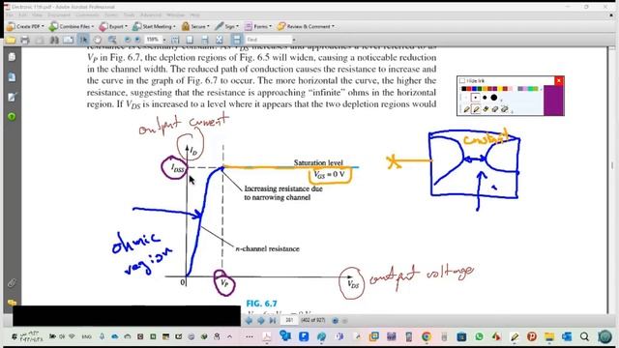Open the Bookmarks panel in left sidebar
619x348 pixels.
click(x=12, y=77)
